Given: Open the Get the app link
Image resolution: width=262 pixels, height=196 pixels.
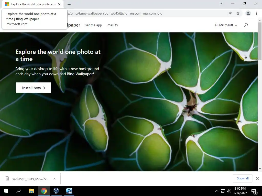Looking at the screenshot, I should click(x=93, y=25).
